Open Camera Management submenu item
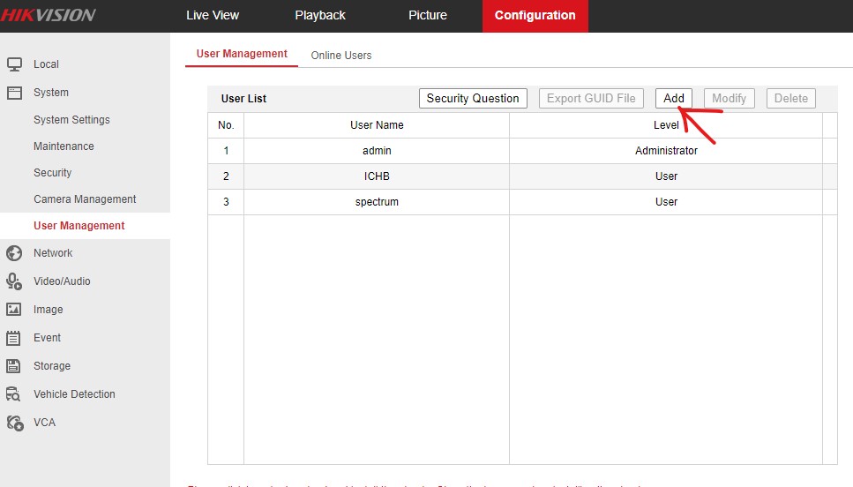Image resolution: width=853 pixels, height=487 pixels. click(x=85, y=199)
